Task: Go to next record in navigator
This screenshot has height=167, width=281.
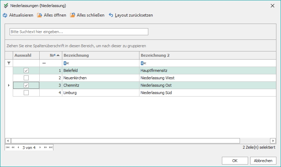Action: (40, 148)
